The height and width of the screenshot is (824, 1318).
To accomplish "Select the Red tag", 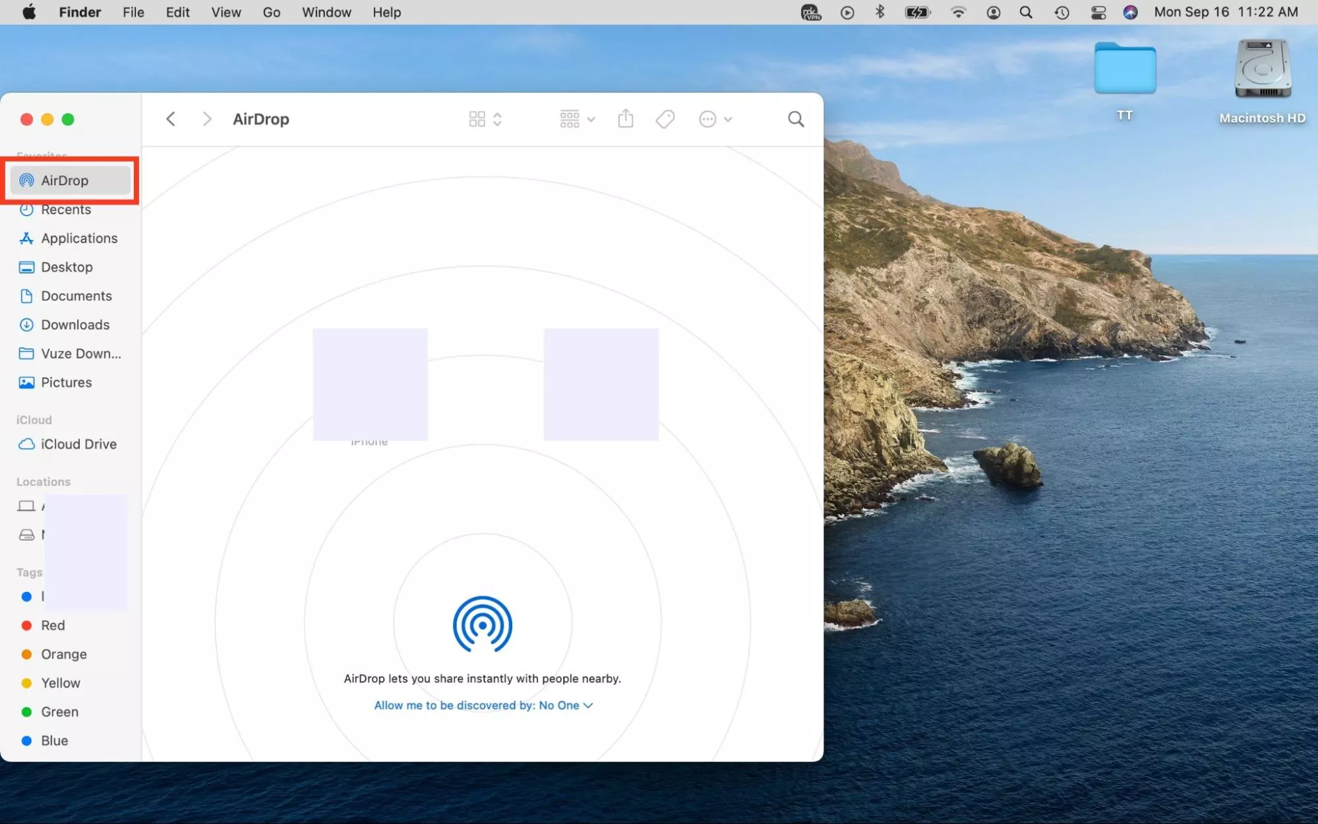I will [53, 625].
